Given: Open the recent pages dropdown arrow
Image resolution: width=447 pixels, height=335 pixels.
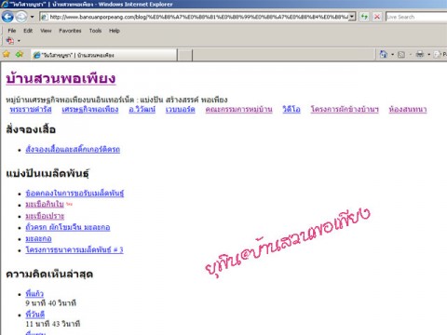Looking at the screenshot, I should click(x=32, y=17).
